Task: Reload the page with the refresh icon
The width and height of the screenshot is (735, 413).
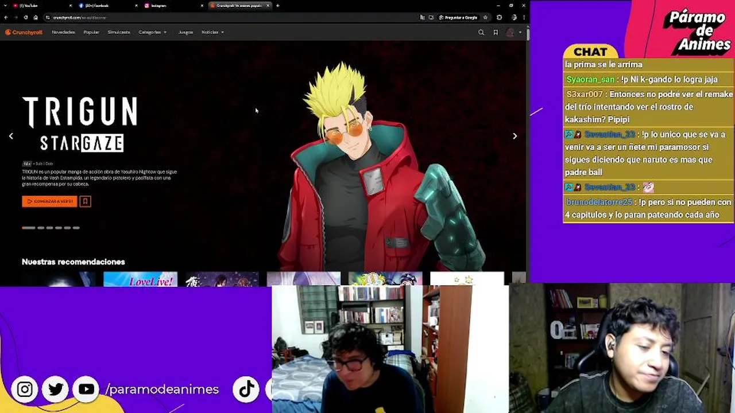Action: pos(26,17)
